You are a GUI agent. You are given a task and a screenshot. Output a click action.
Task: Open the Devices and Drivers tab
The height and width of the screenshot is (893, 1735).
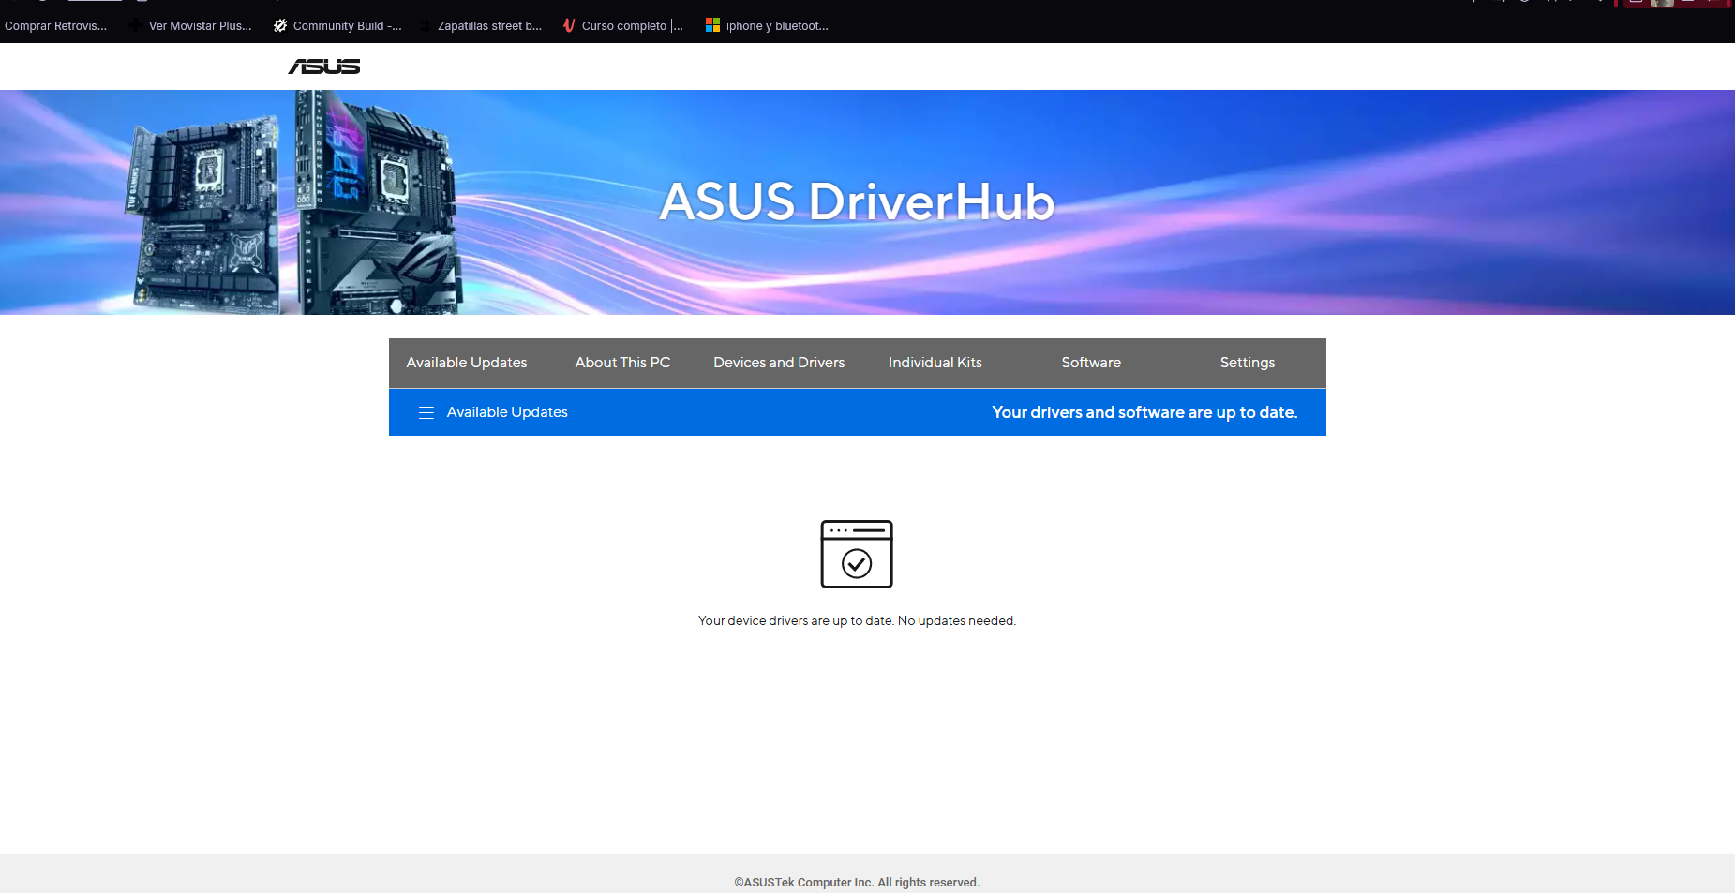coord(779,363)
